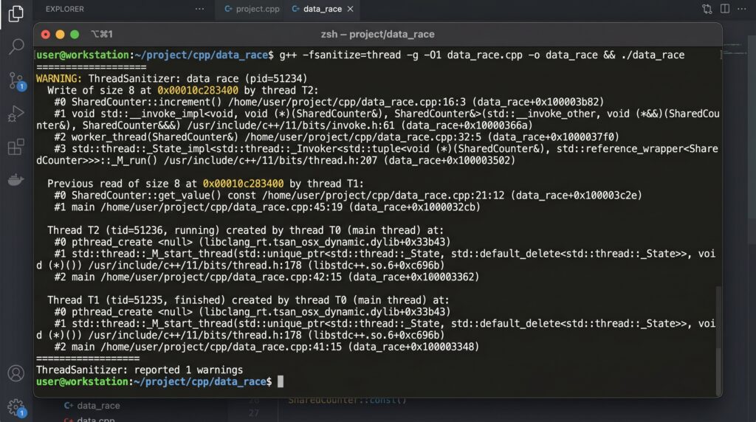Image resolution: width=756 pixels, height=422 pixels.
Task: Open the Source Control view
Action: point(16,80)
